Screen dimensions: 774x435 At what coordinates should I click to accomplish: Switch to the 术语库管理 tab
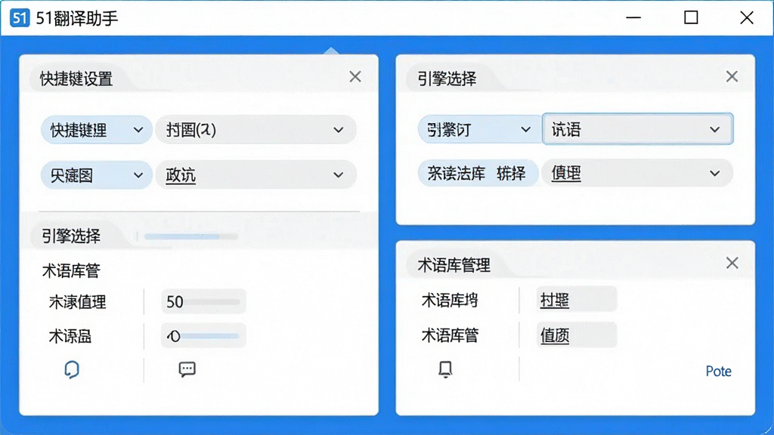point(454,265)
